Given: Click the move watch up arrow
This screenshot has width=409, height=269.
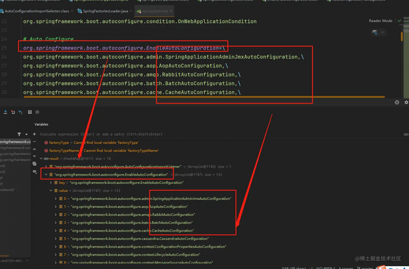Looking at the screenshot, I should click(35, 149).
